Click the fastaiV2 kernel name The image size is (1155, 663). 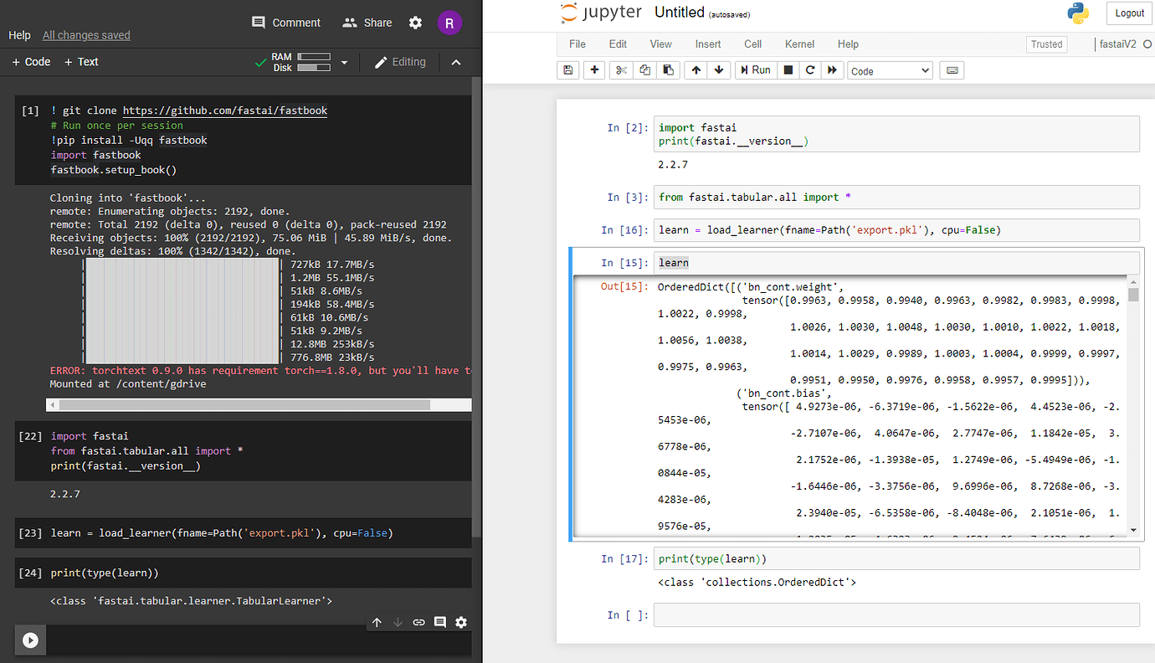tap(1117, 44)
